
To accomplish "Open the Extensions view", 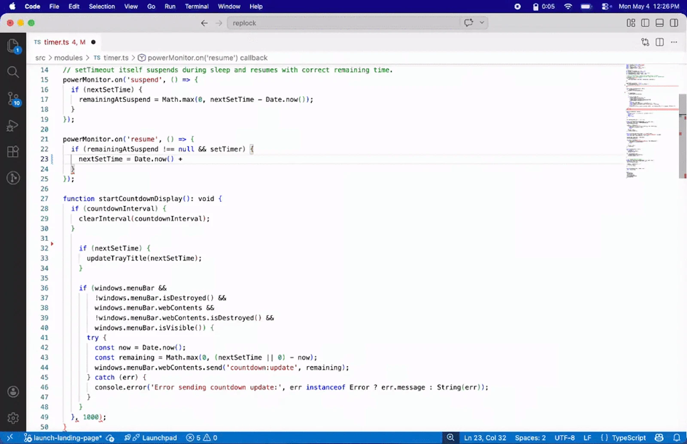I will (13, 152).
